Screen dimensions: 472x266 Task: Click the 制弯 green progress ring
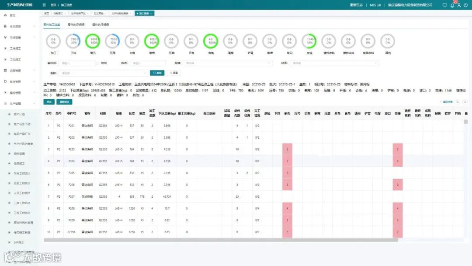click(x=152, y=41)
